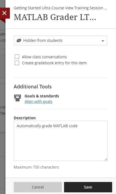Click the Additional Tools section heading
The height and width of the screenshot is (194, 116).
coord(33,87)
